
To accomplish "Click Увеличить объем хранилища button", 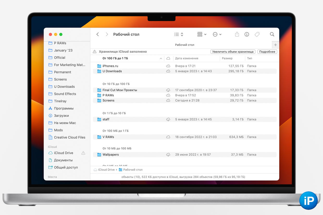I will point(233,52).
